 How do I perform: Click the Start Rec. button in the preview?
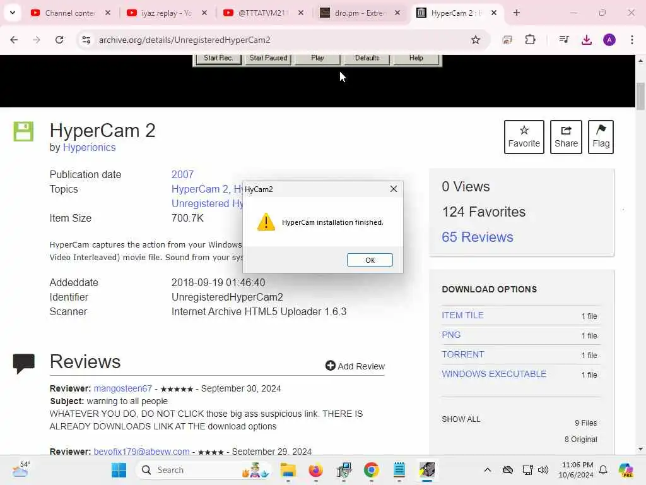(218, 58)
